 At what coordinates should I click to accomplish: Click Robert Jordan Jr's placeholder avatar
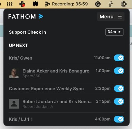click(x=14, y=103)
